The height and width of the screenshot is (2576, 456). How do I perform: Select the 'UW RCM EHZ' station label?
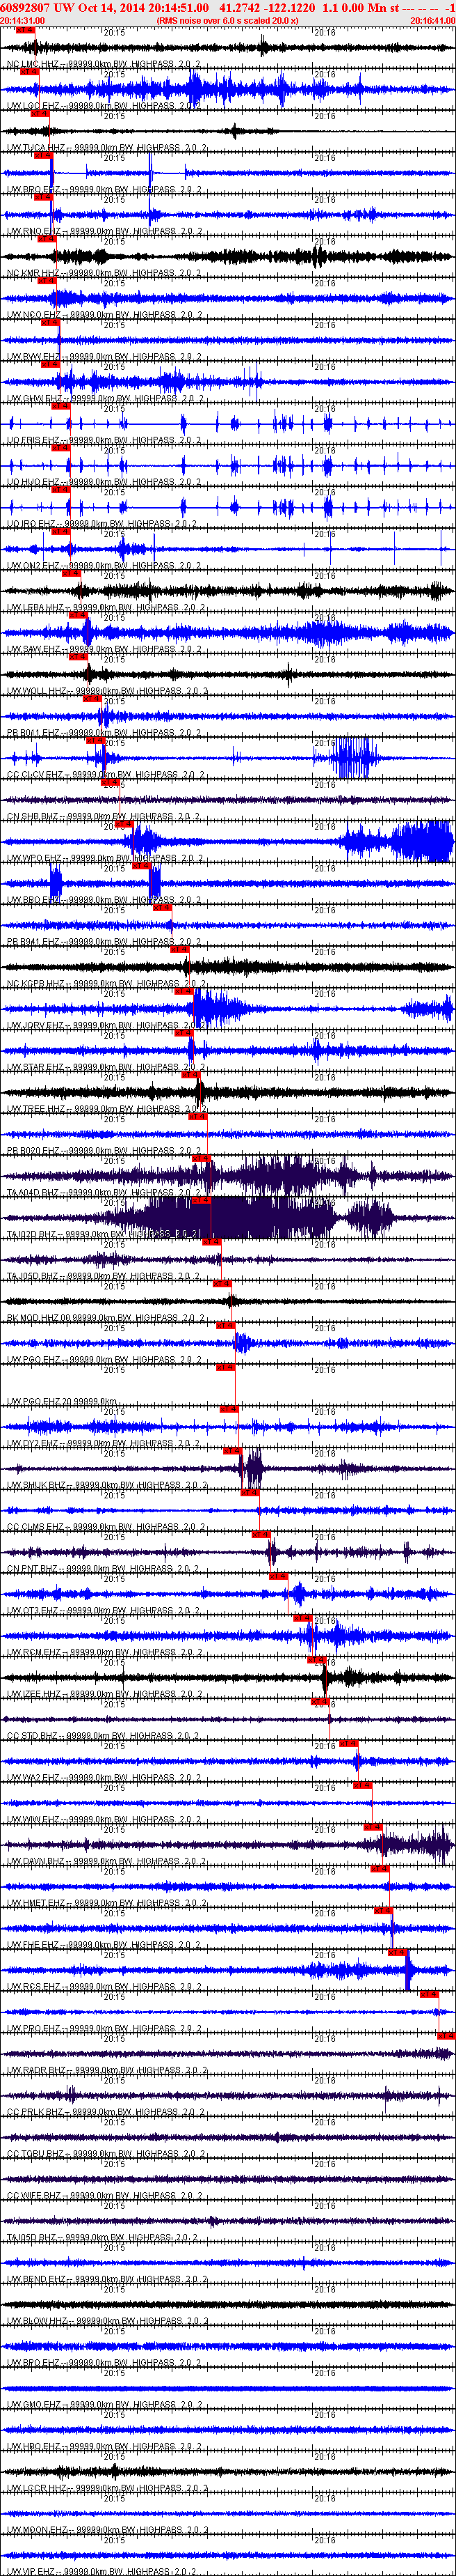pyautogui.click(x=33, y=1653)
